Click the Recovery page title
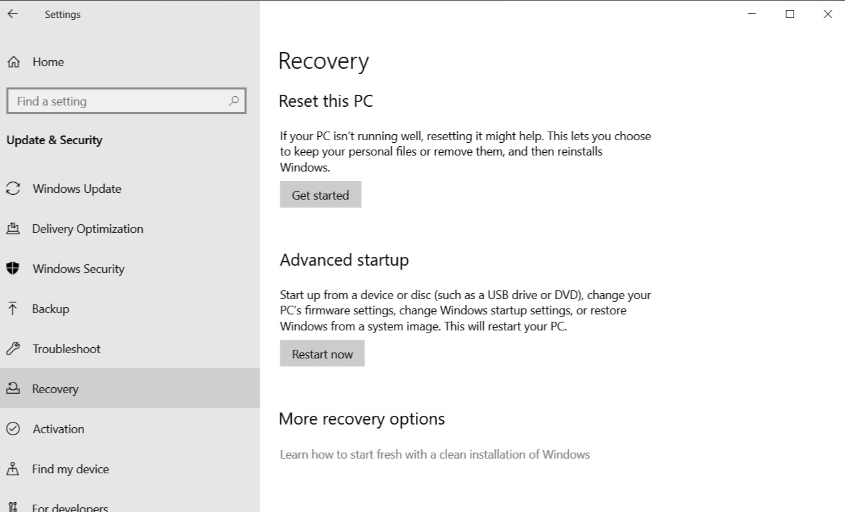 [x=324, y=61]
